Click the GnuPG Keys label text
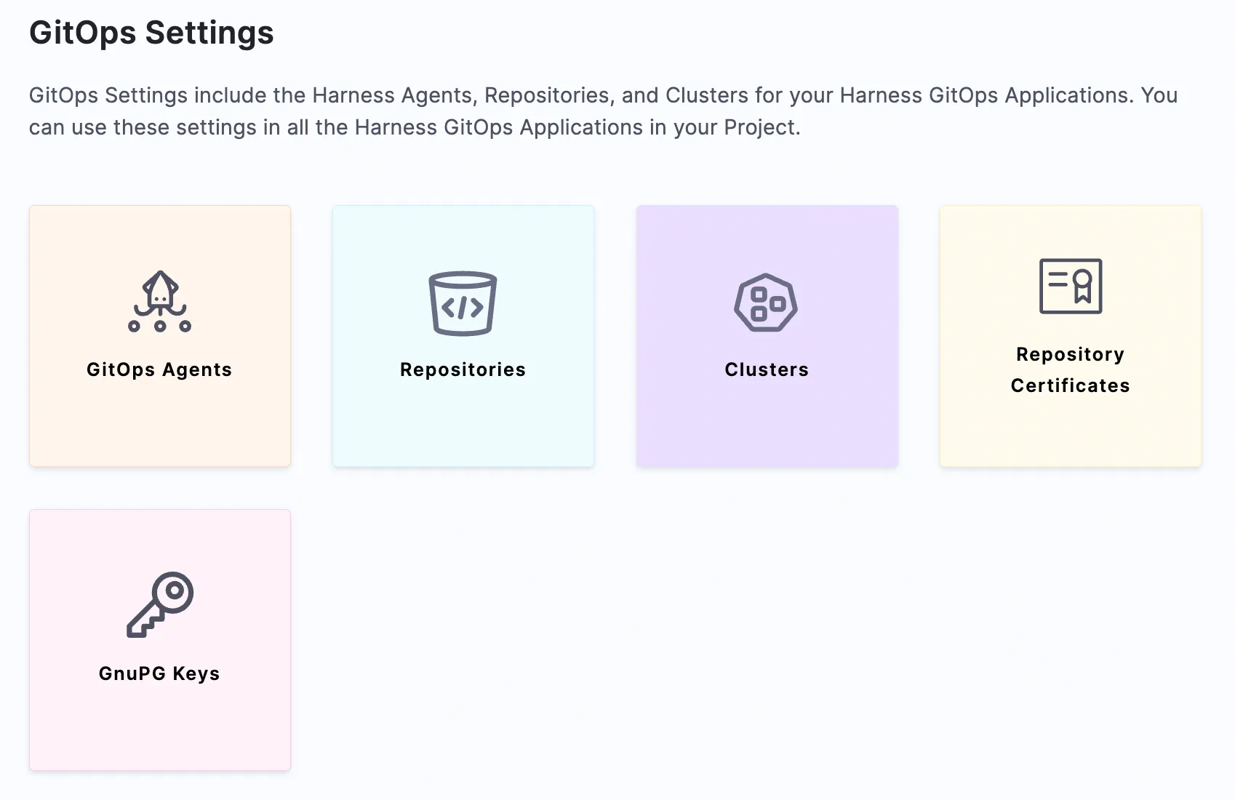 [159, 673]
